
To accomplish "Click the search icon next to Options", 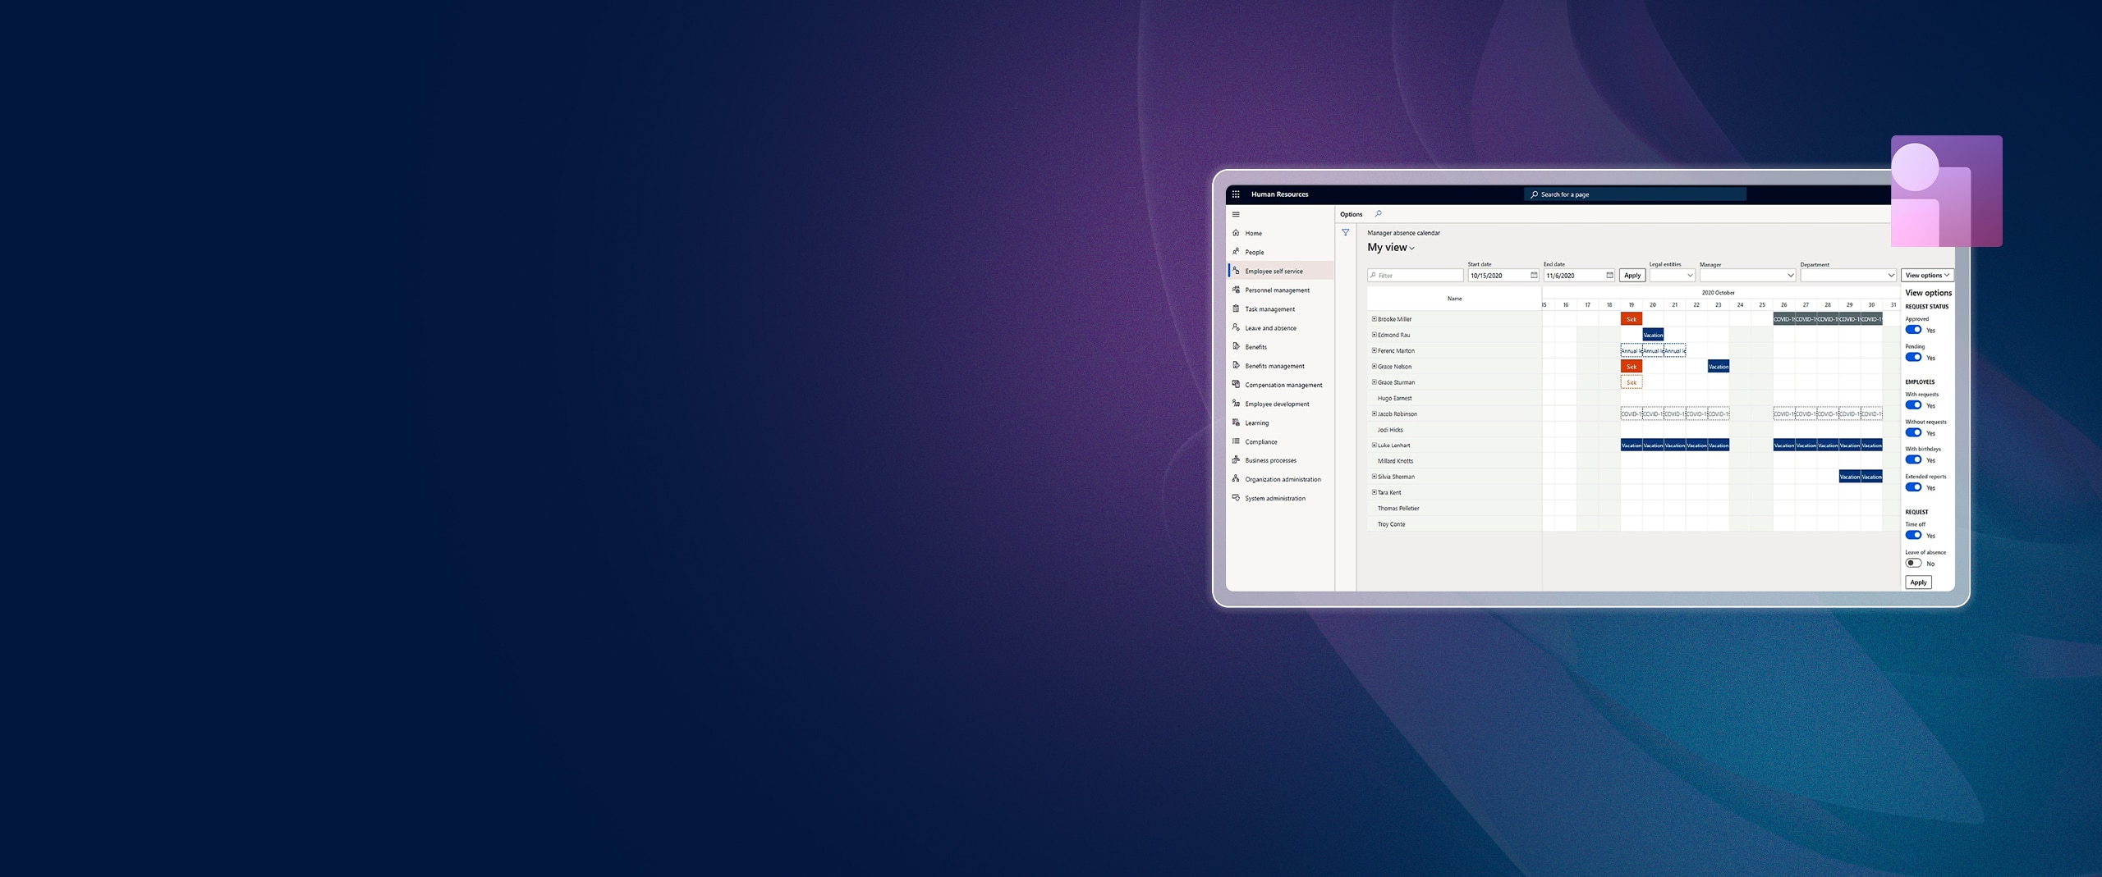I will click(x=1378, y=214).
